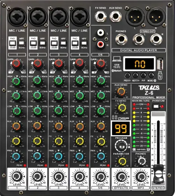Image resolution: width=175 pixels, height=196 pixels.
Task: Hit the NEXT/V+ player button
Action: 136,76
